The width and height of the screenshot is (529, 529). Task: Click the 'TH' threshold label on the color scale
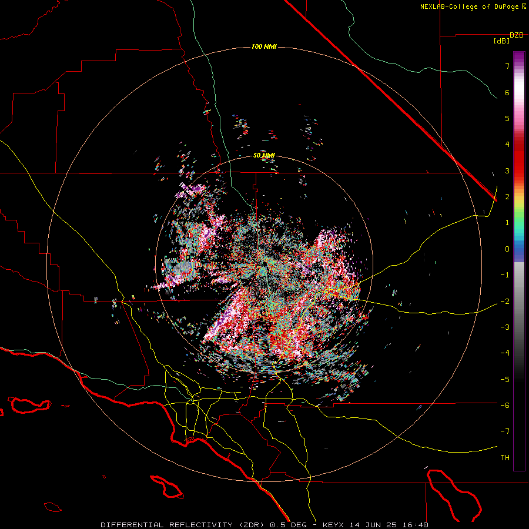505,458
